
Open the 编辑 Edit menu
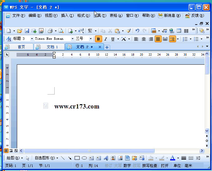[x=35, y=16]
